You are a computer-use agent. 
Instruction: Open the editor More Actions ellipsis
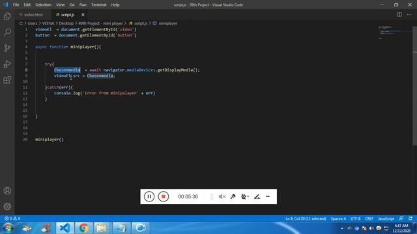pyautogui.click(x=409, y=14)
